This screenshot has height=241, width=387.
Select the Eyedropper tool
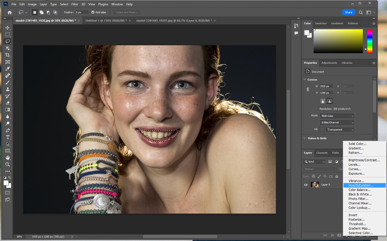[8, 69]
